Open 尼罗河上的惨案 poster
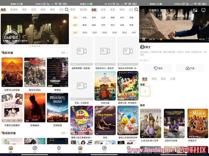 (12, 72)
